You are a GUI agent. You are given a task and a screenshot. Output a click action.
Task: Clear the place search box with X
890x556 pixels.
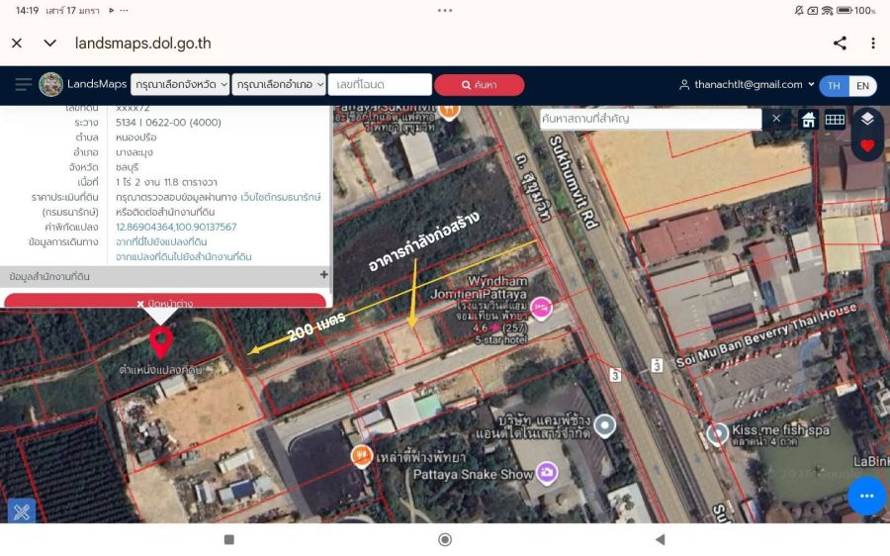776,119
